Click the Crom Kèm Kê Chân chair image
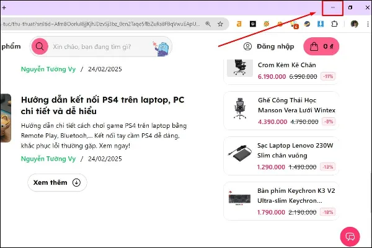372x248 pixels. 240,68
